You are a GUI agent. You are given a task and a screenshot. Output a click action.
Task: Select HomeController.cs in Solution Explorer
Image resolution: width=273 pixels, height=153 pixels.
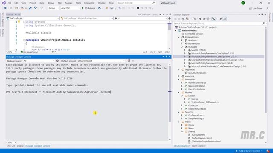click(197, 83)
